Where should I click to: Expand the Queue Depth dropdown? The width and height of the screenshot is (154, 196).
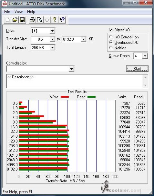click(145, 56)
